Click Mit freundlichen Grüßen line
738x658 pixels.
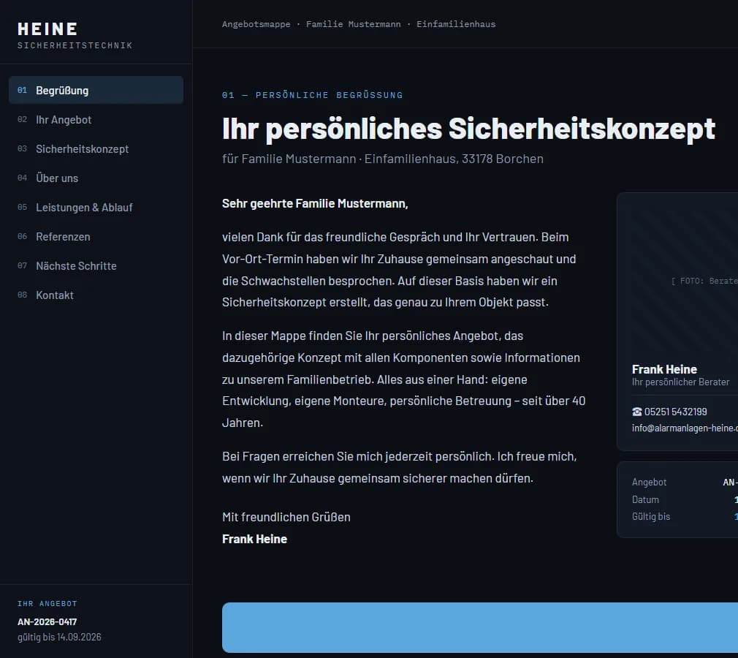point(286,517)
